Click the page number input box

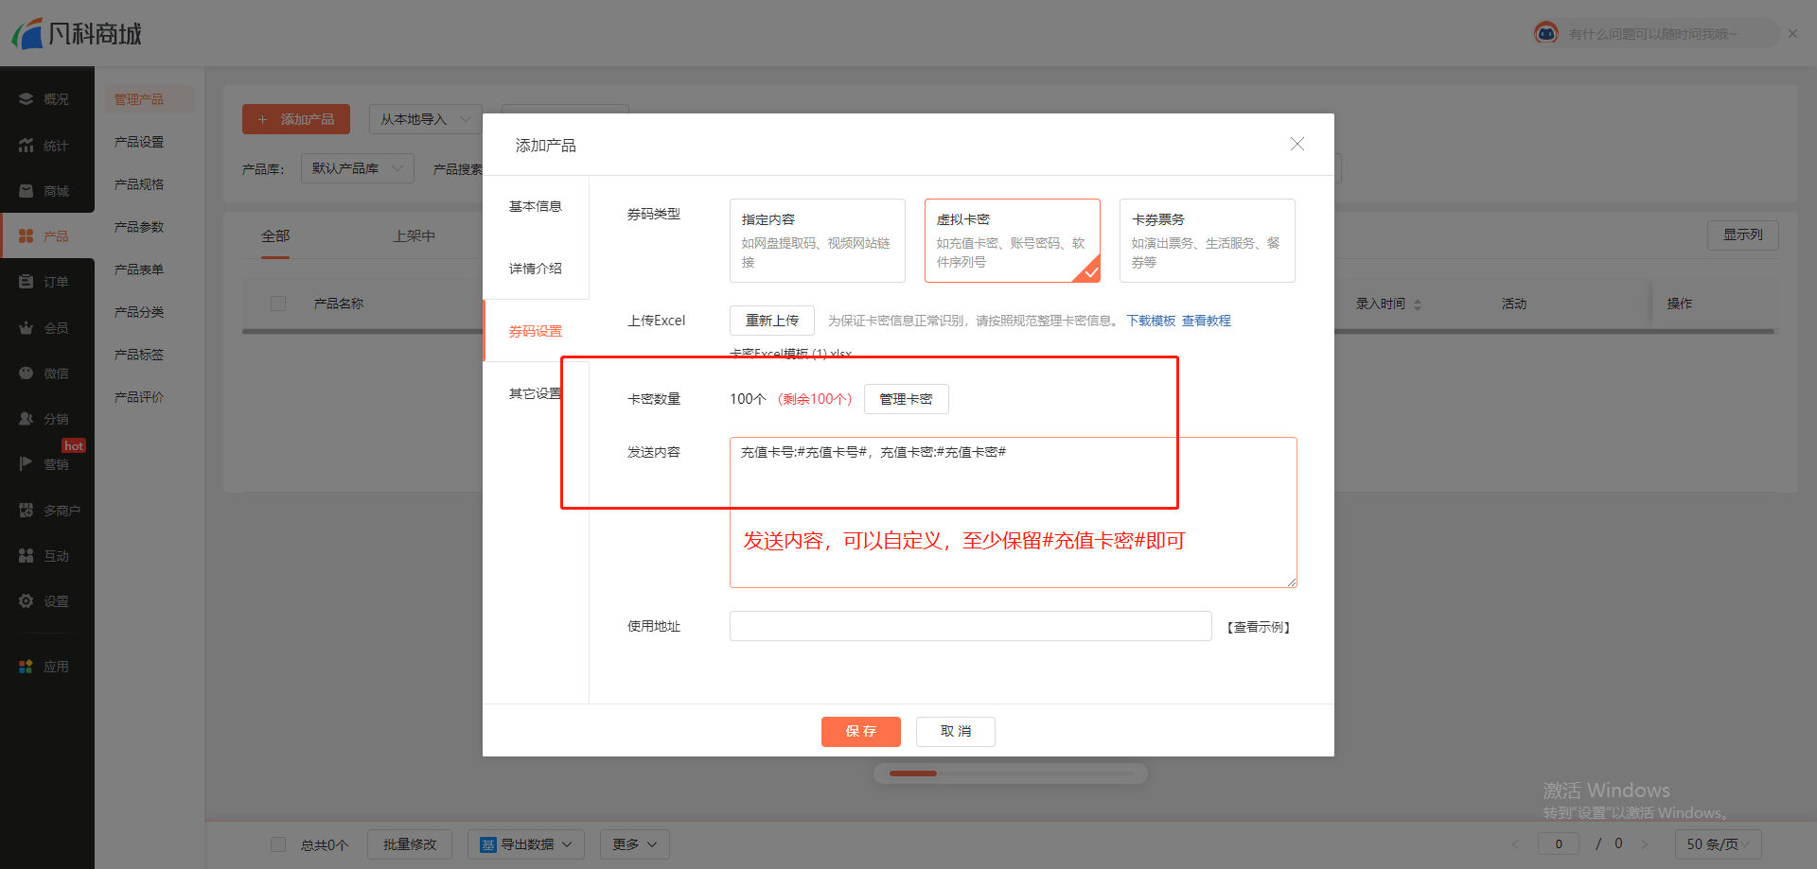pyautogui.click(x=1559, y=844)
